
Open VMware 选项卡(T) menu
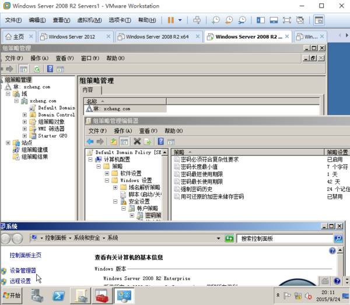coord(120,20)
